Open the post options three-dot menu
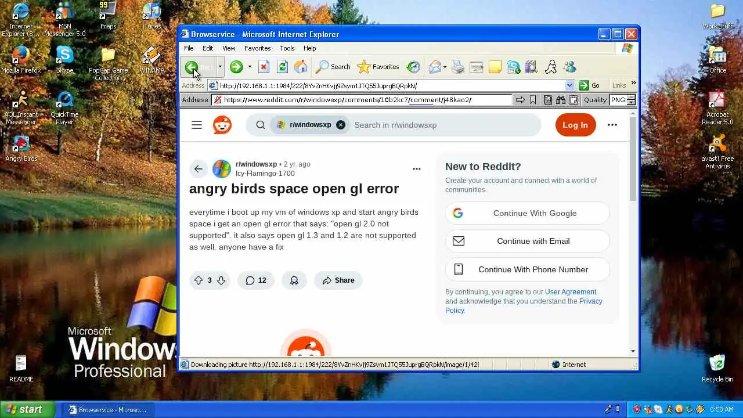743x418 pixels. tap(416, 169)
